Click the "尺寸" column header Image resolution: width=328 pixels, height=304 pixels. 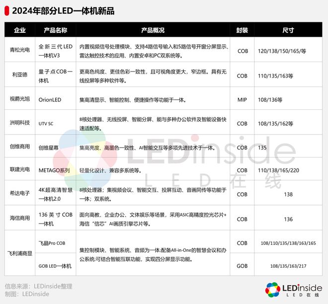(288, 30)
